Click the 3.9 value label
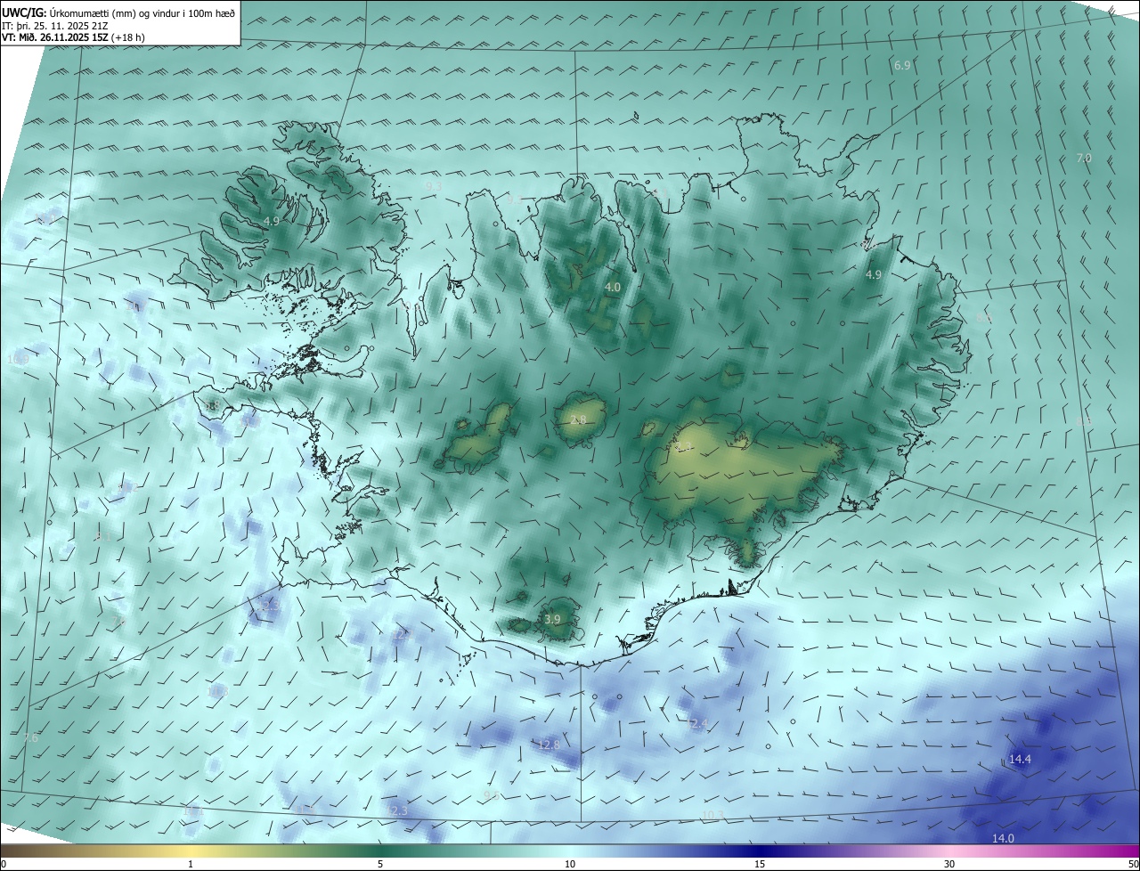Viewport: 1140px width, 871px height. point(552,619)
